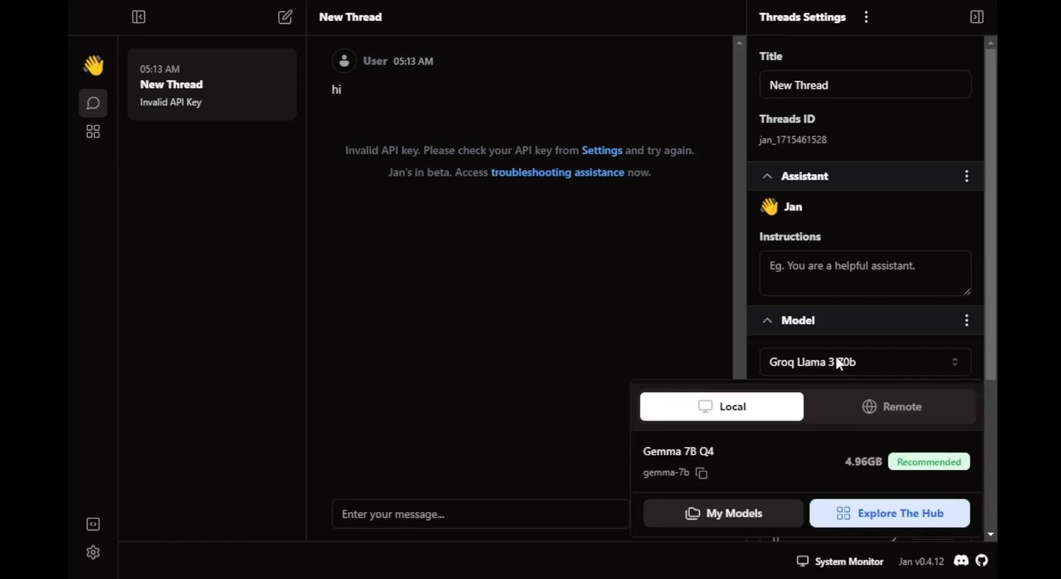
Task: Select the chat threads icon in sidebar
Action: pos(92,103)
